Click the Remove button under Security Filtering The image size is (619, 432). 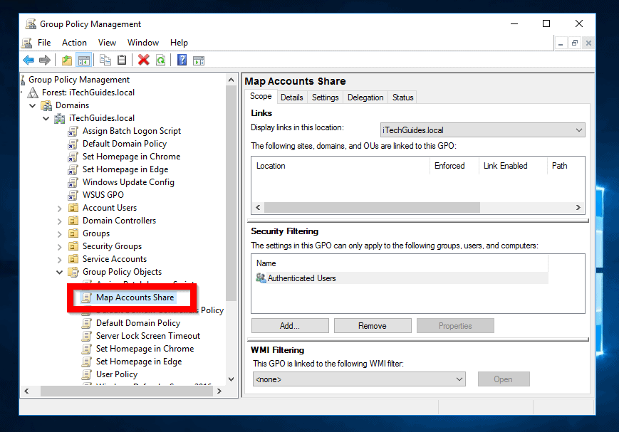[373, 325]
